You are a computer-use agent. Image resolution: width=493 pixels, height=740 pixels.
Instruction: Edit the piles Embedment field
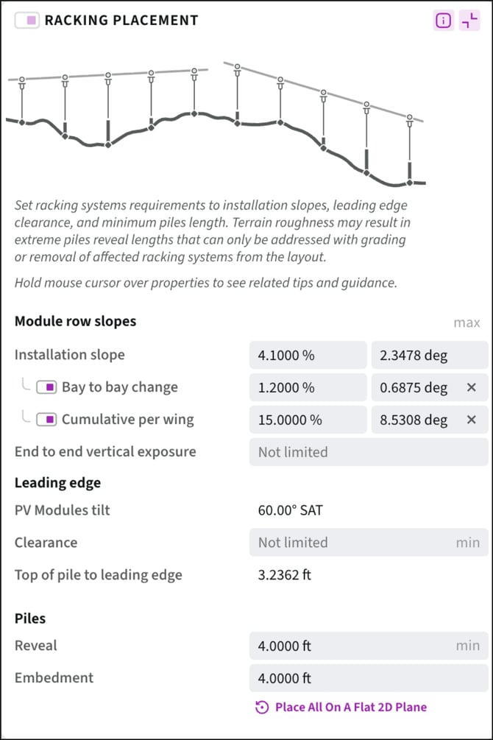pos(368,678)
